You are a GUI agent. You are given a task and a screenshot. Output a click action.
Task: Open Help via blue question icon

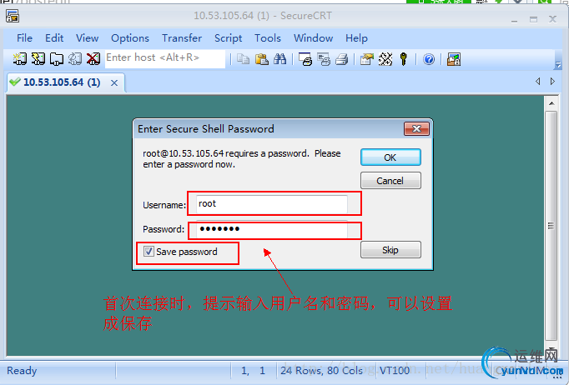point(429,59)
